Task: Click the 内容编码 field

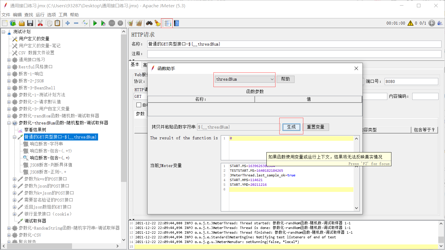Action: click(x=425, y=96)
